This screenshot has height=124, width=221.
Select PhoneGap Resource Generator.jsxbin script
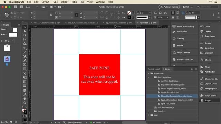176,96
